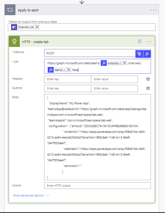Click the "teamsAppId" line in Body

(80, 120)
